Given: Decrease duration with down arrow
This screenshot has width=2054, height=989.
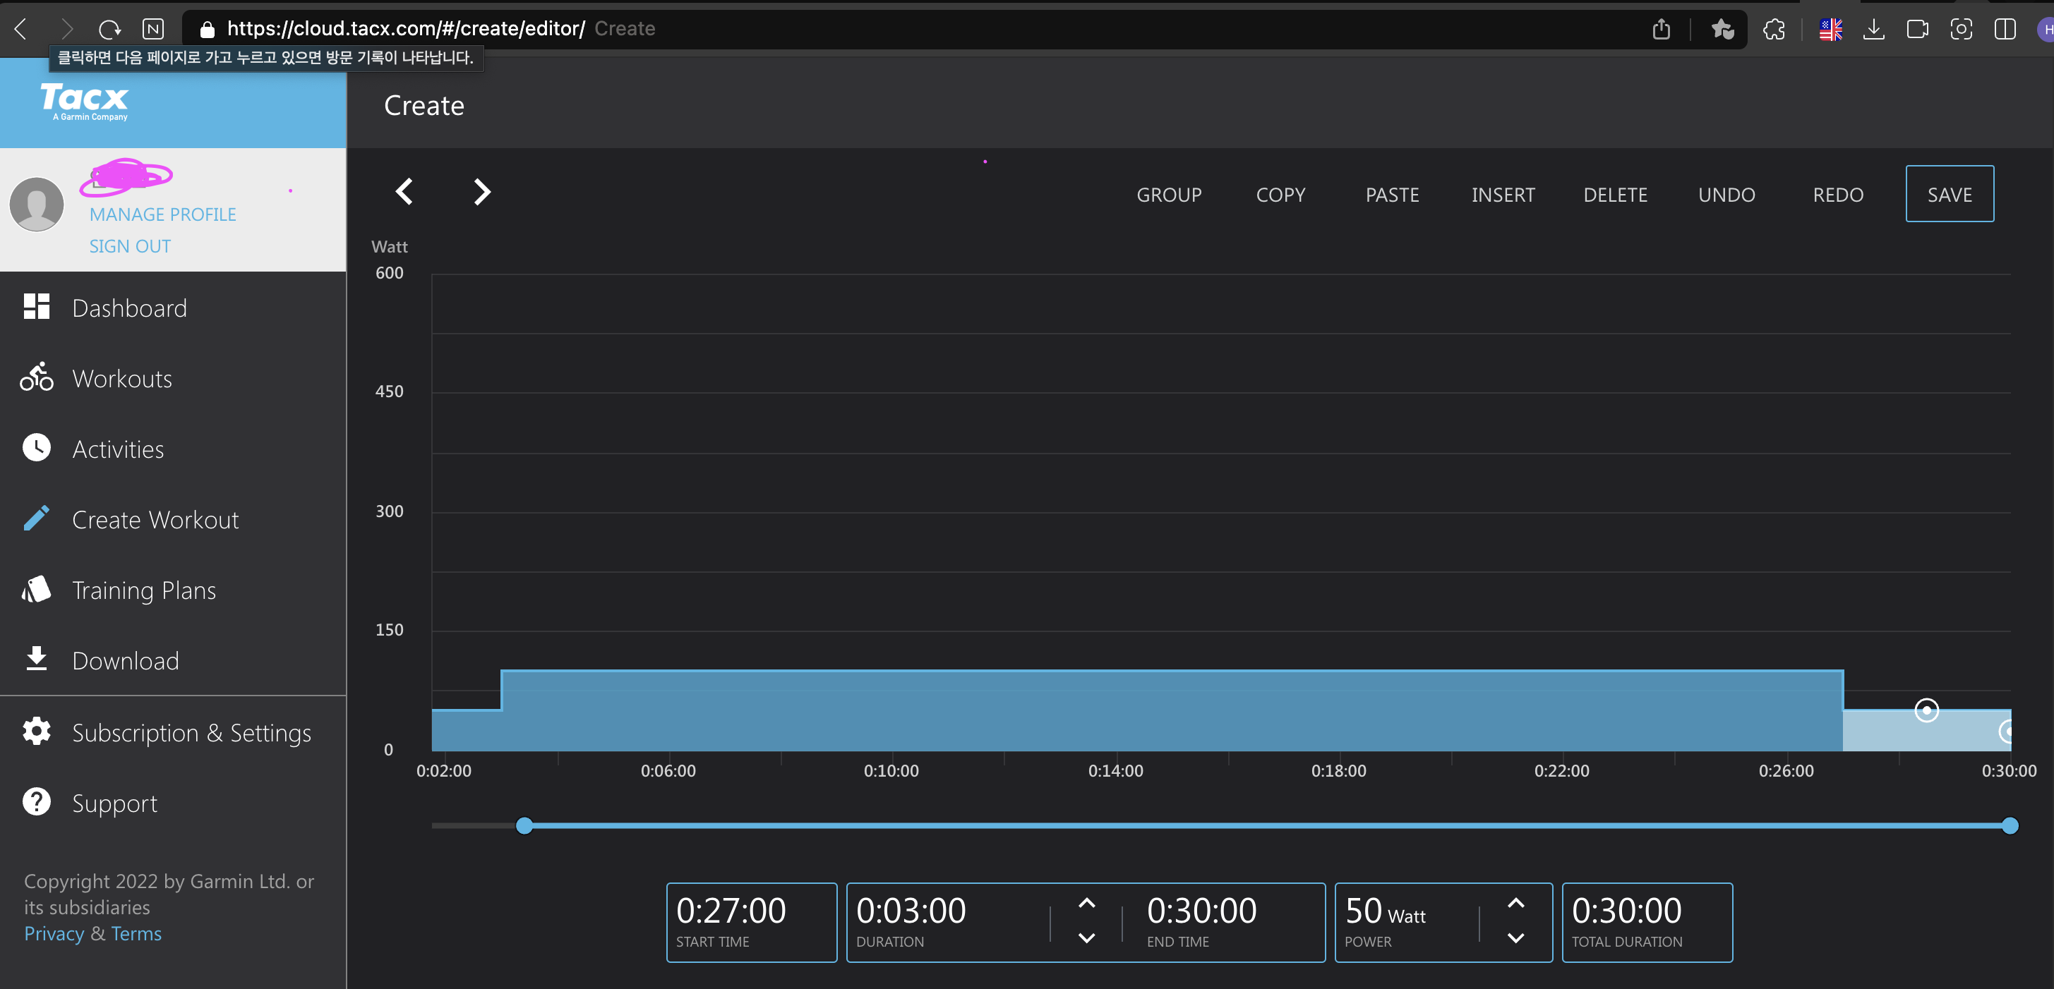Looking at the screenshot, I should click(x=1086, y=938).
